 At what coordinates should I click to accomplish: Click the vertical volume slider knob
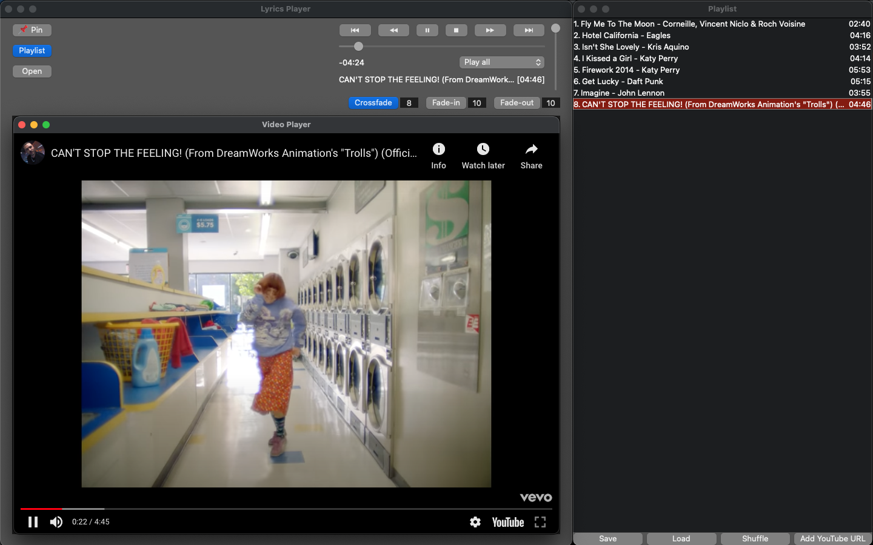click(x=555, y=28)
